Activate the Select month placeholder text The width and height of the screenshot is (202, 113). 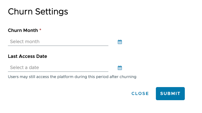[x=25, y=42]
